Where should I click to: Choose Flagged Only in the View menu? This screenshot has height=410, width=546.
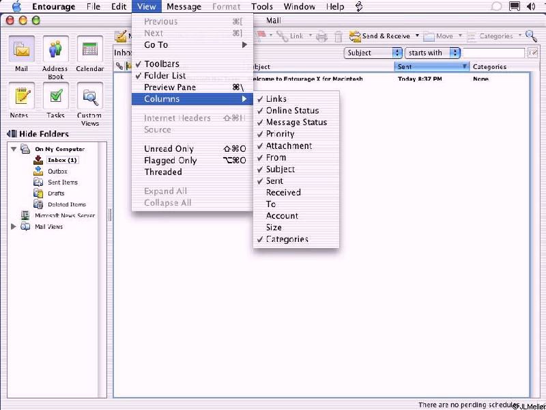(192, 161)
